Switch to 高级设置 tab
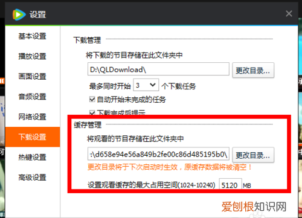302x218 pixels. click(x=33, y=178)
